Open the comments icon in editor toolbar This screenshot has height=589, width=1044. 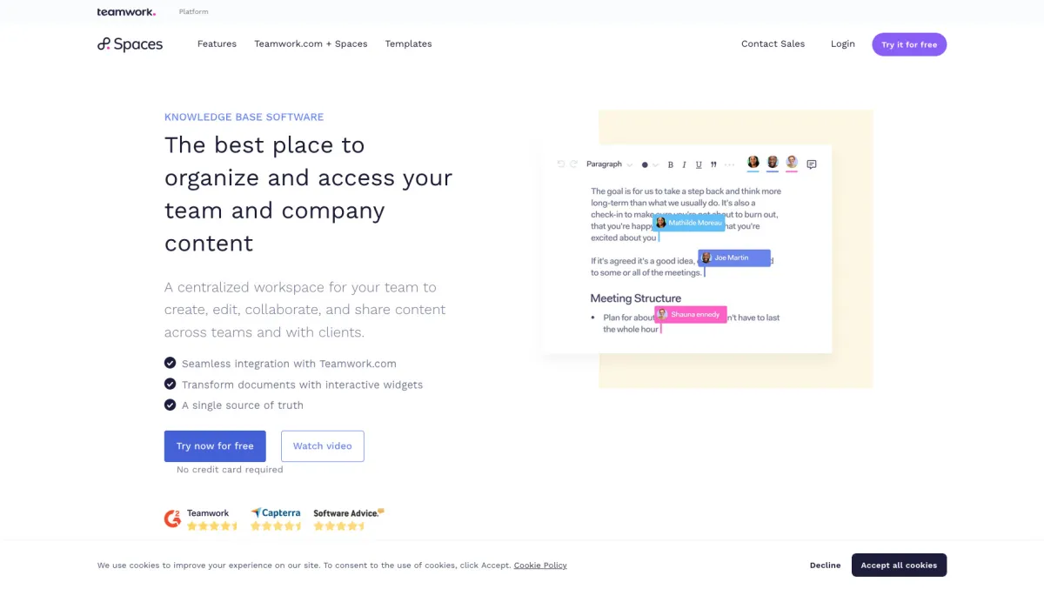point(812,164)
